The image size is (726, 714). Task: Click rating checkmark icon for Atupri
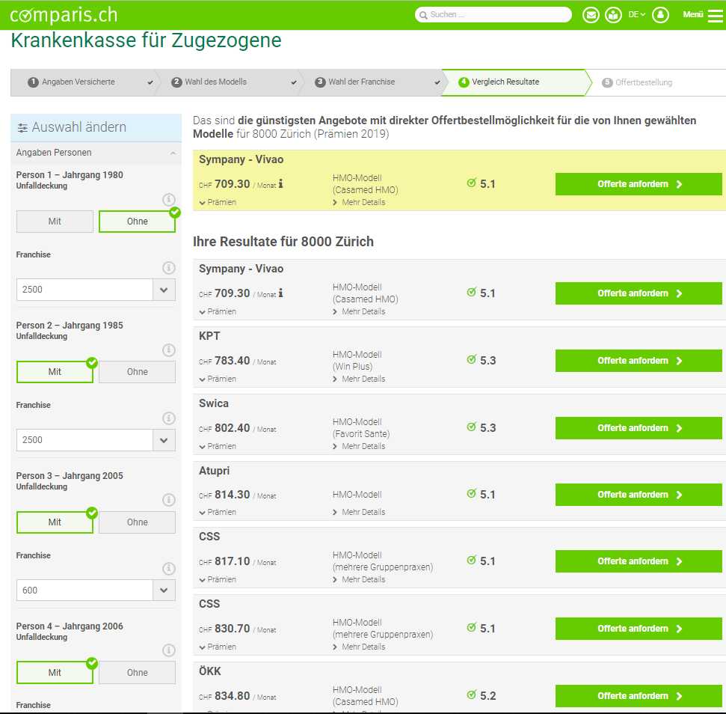pyautogui.click(x=471, y=493)
